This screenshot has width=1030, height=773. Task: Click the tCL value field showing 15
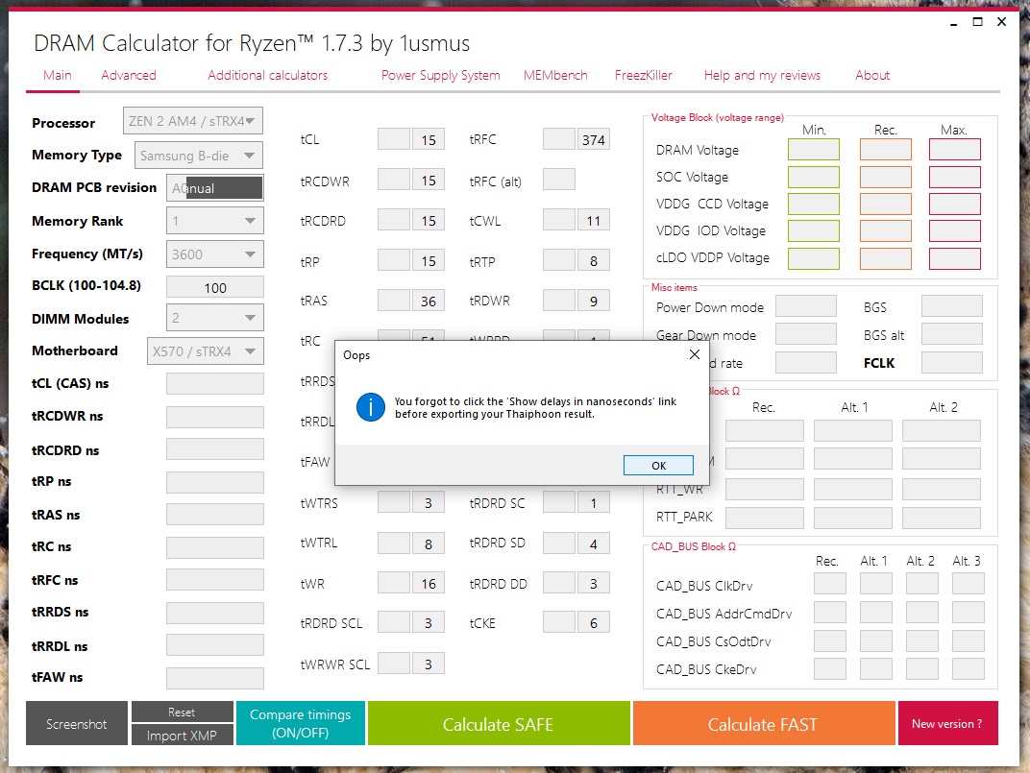[429, 140]
